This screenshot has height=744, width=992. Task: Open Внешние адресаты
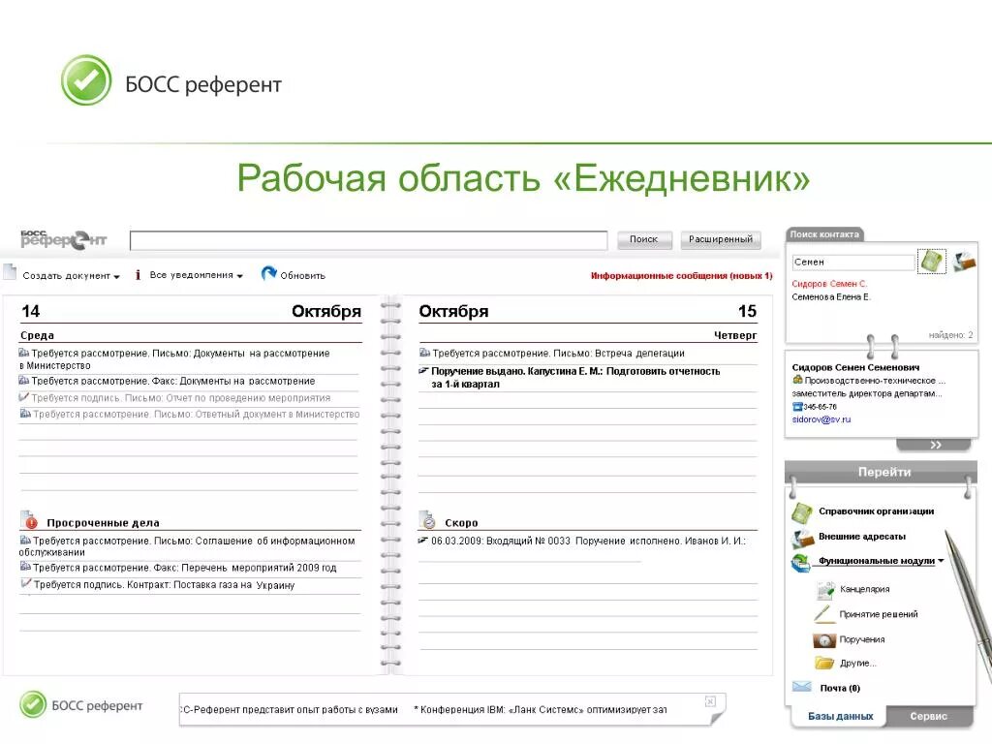coord(861,537)
